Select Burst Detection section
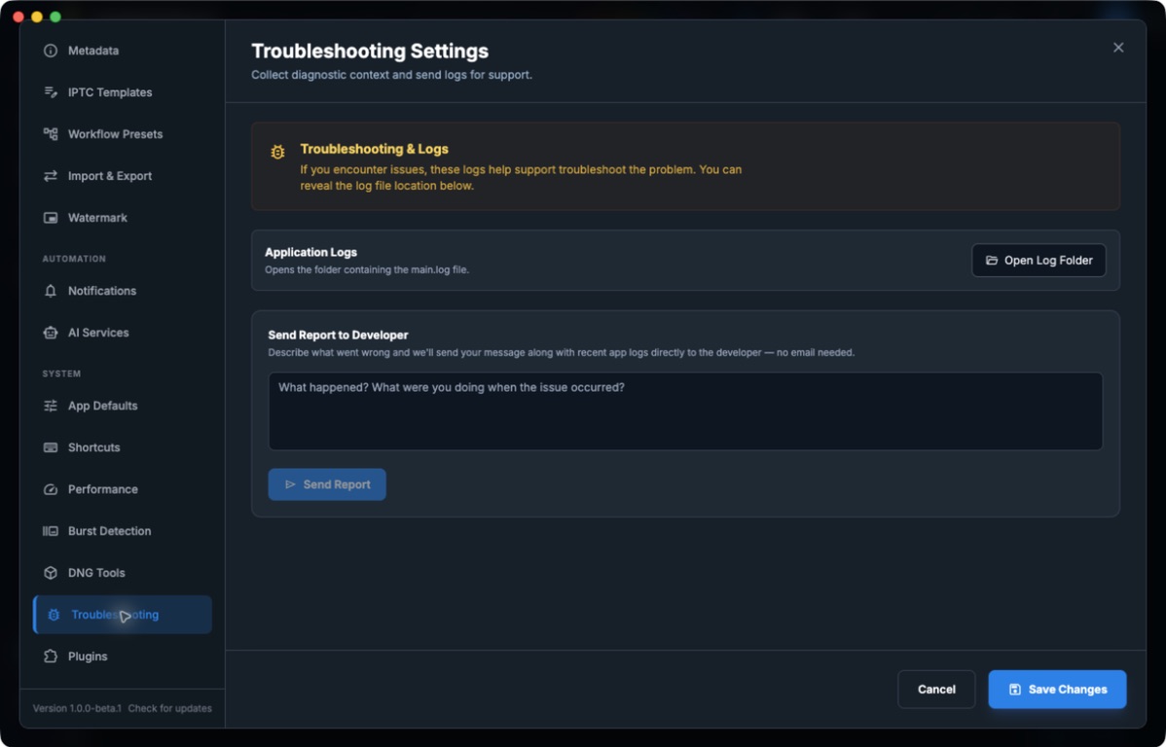Image resolution: width=1166 pixels, height=747 pixels. (x=122, y=531)
